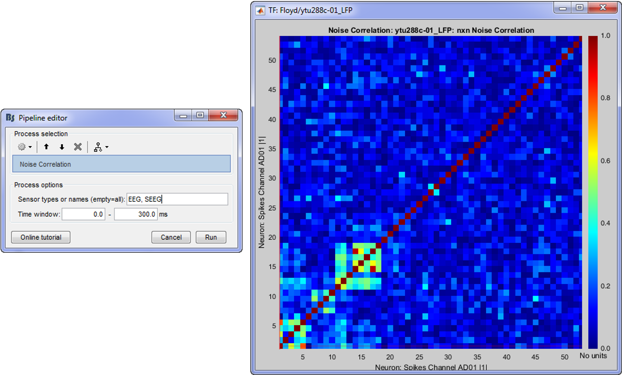Move the selected process down
The height and width of the screenshot is (375, 622).
[62, 147]
